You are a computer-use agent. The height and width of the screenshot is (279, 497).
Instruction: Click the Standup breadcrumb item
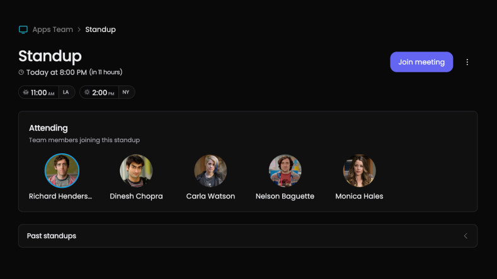[100, 30]
